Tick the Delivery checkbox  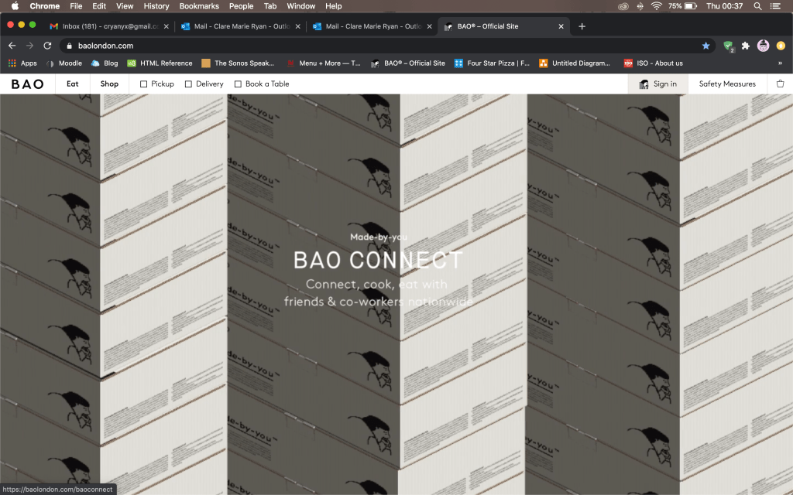pos(188,84)
